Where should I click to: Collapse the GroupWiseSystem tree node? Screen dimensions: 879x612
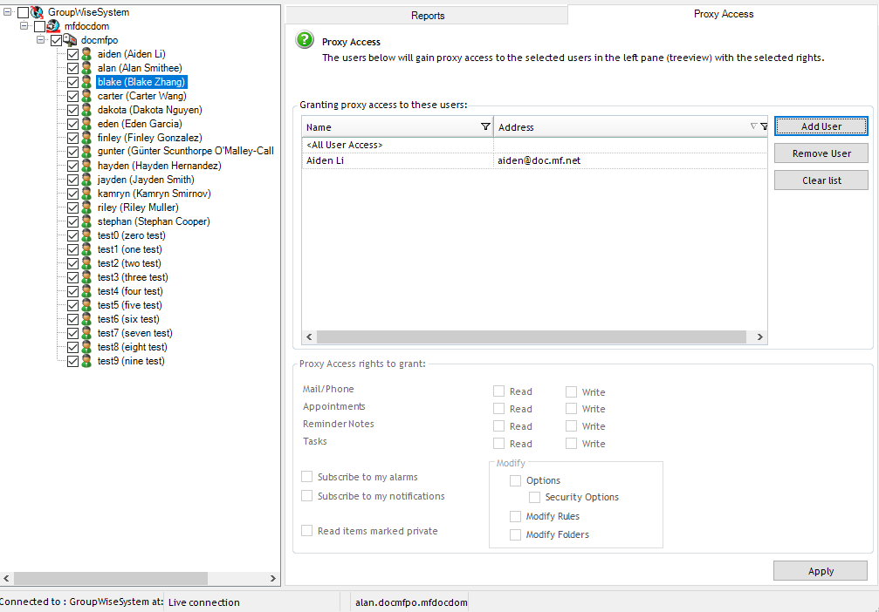7,11
